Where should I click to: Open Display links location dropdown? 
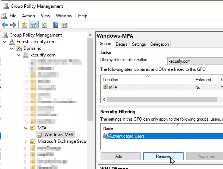(x=195, y=61)
